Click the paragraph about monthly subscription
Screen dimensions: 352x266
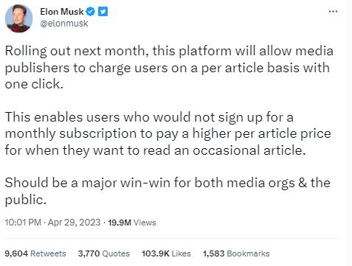[x=168, y=133]
